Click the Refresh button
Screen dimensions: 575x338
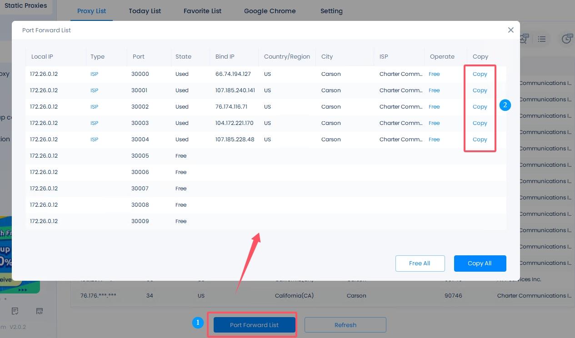(345, 325)
